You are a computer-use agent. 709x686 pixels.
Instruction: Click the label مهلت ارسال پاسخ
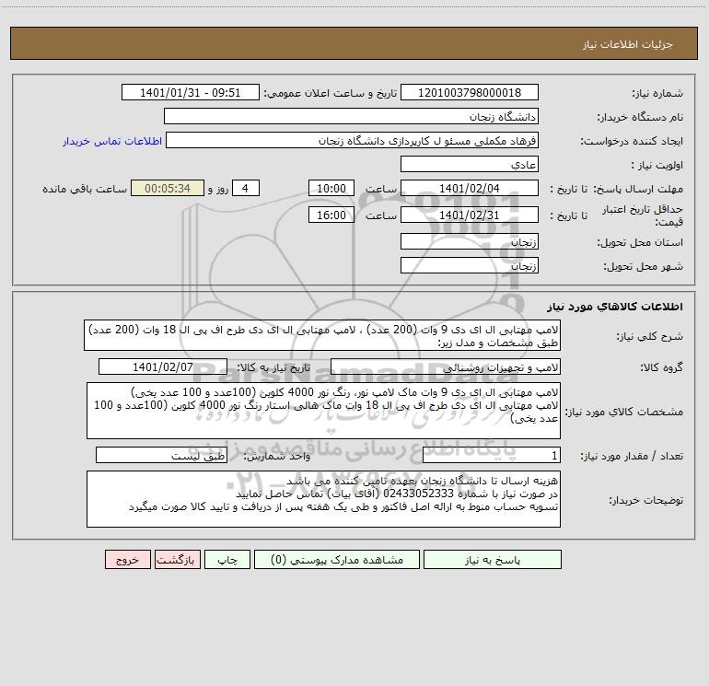(638, 189)
